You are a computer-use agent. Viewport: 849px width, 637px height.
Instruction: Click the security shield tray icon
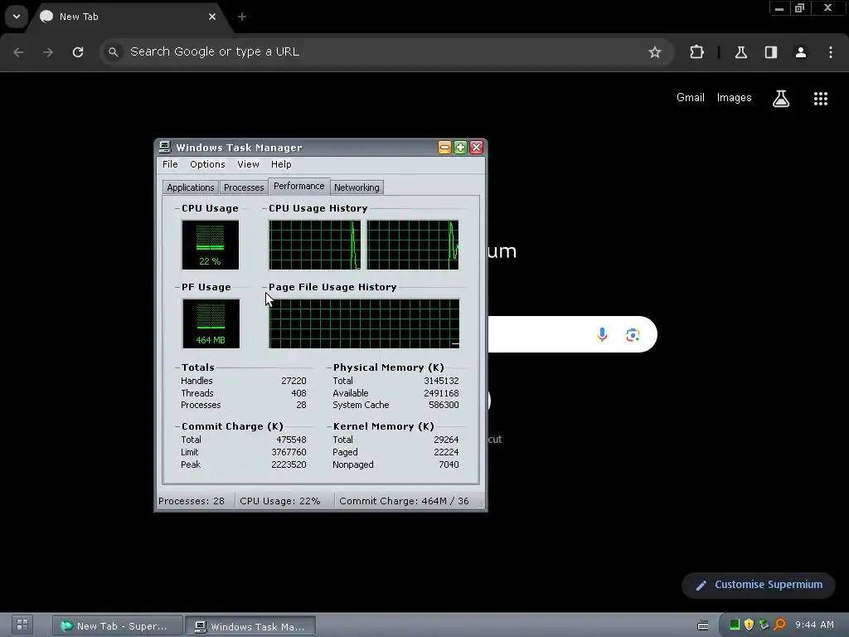click(x=749, y=625)
